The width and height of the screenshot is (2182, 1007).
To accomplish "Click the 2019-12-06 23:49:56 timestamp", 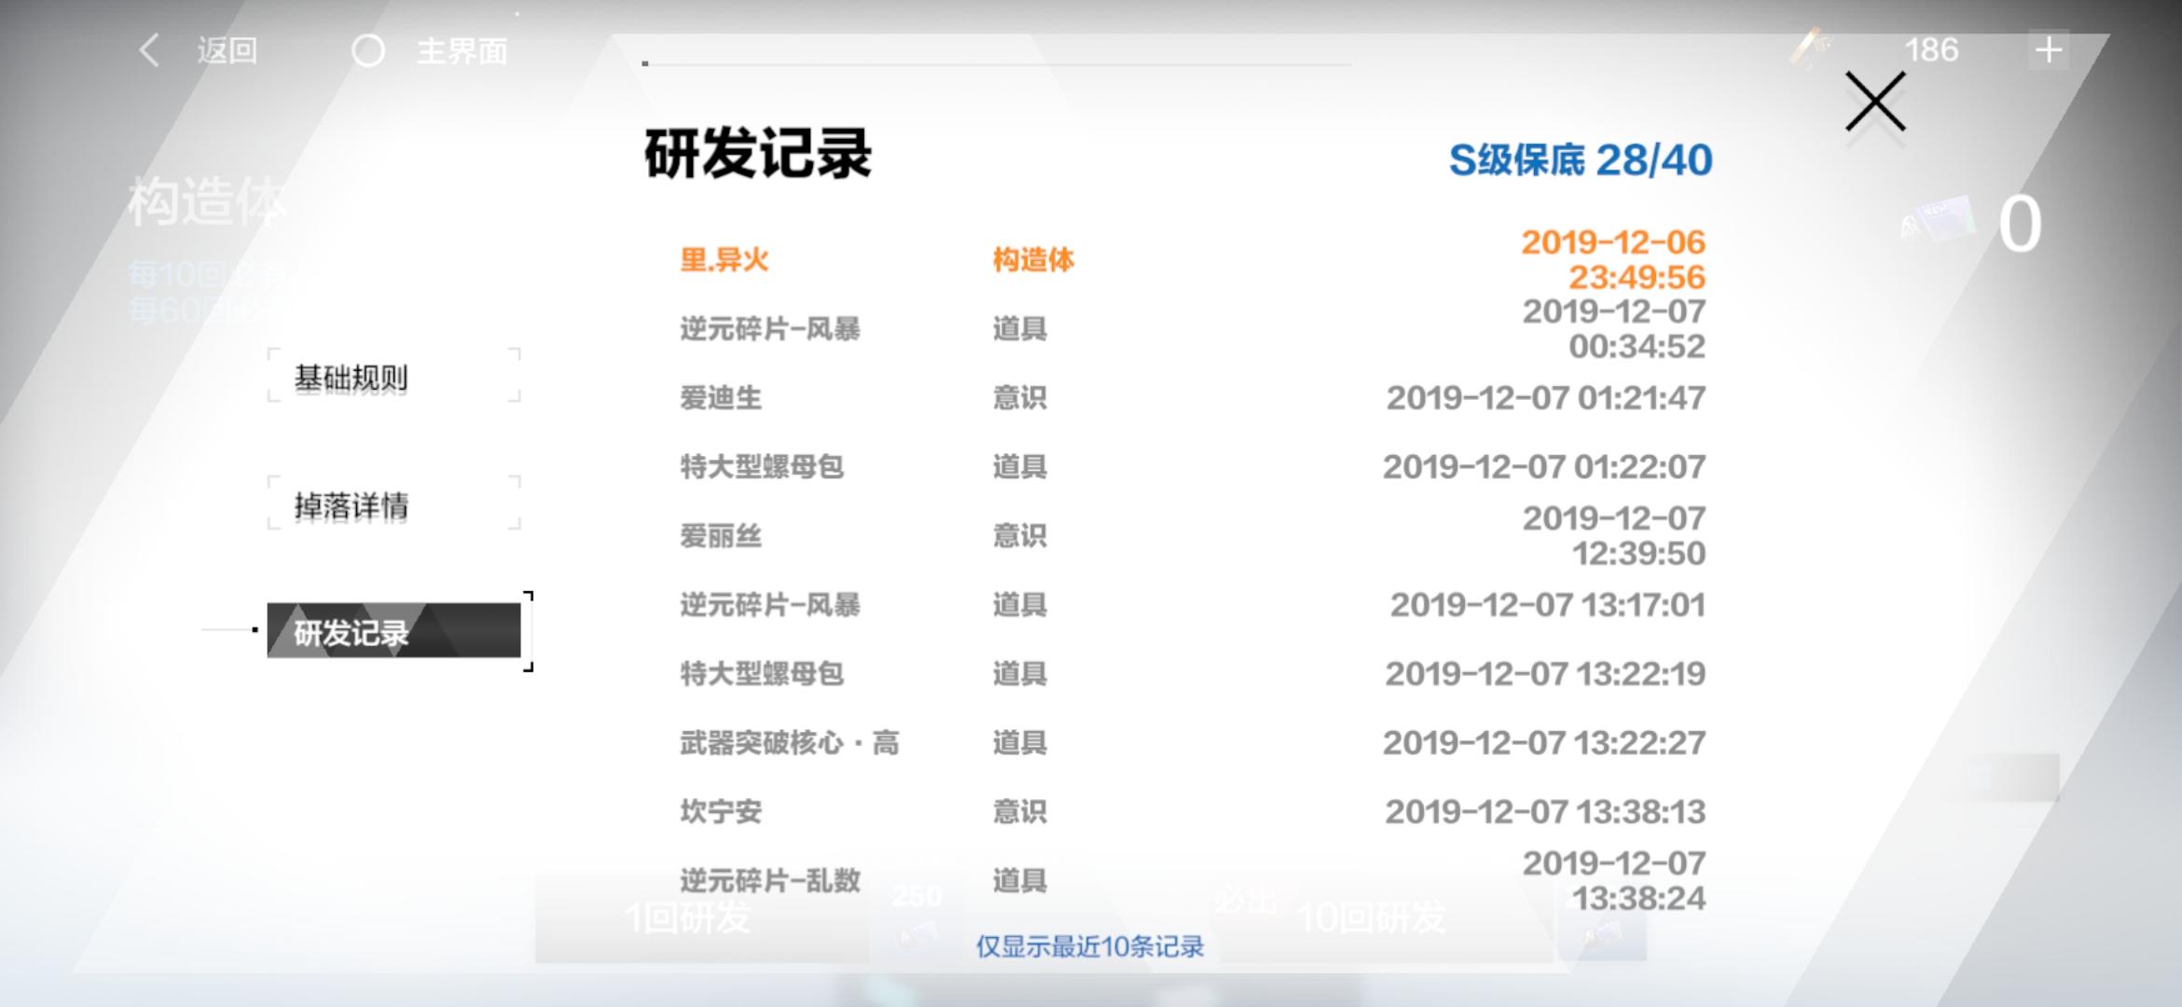I will tap(1613, 259).
